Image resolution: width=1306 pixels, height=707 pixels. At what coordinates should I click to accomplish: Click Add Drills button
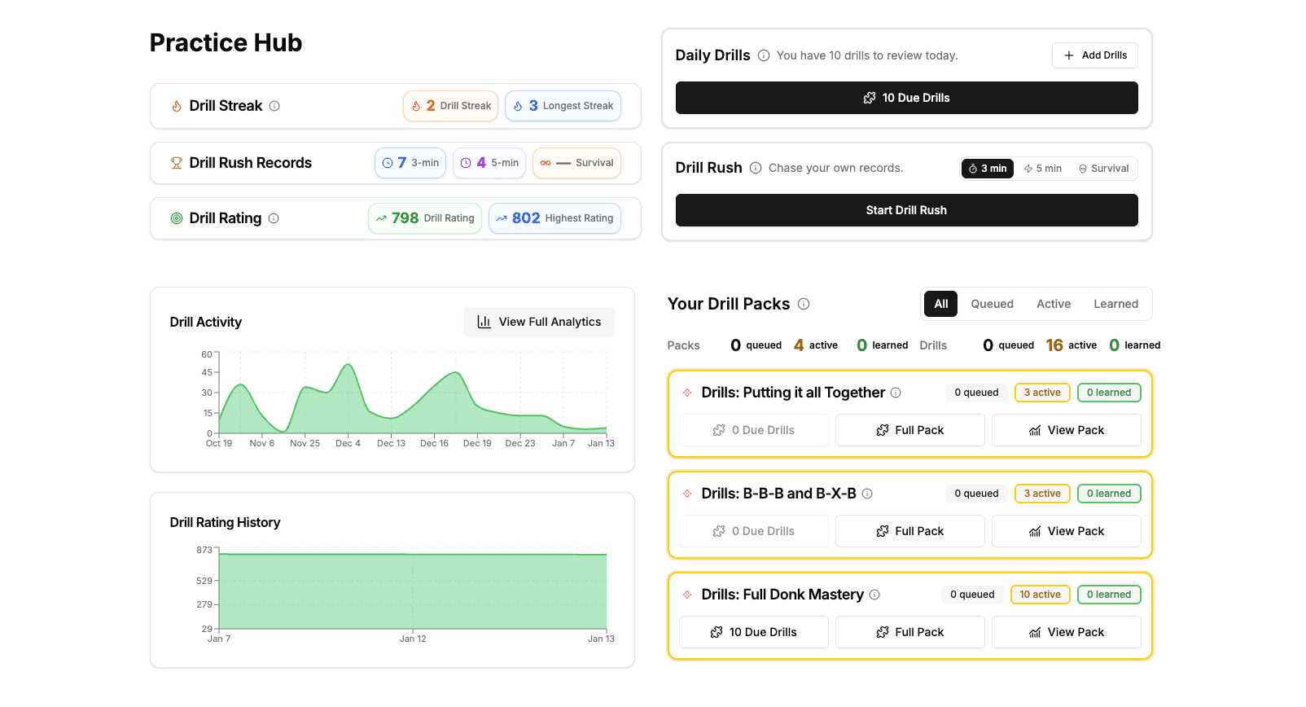click(x=1095, y=55)
